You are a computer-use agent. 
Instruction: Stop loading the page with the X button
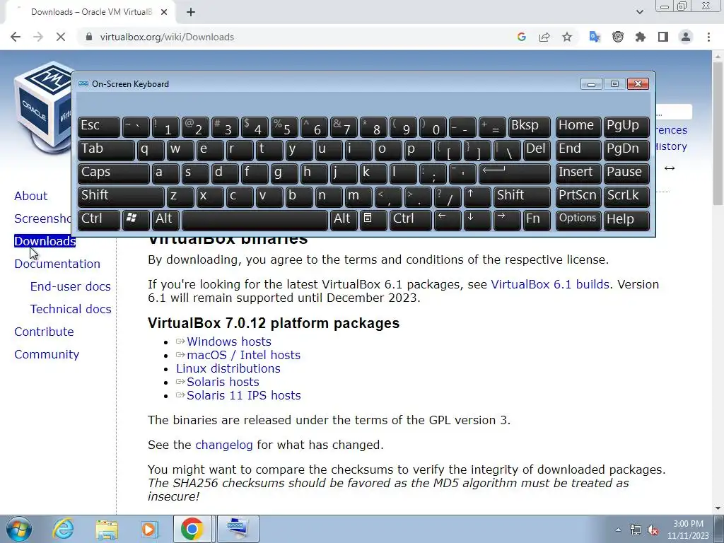(61, 37)
